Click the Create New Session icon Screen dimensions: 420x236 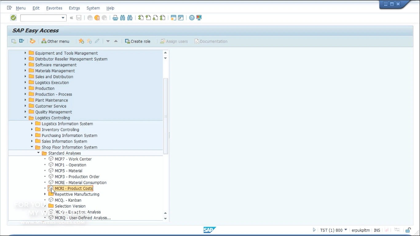tap(173, 18)
